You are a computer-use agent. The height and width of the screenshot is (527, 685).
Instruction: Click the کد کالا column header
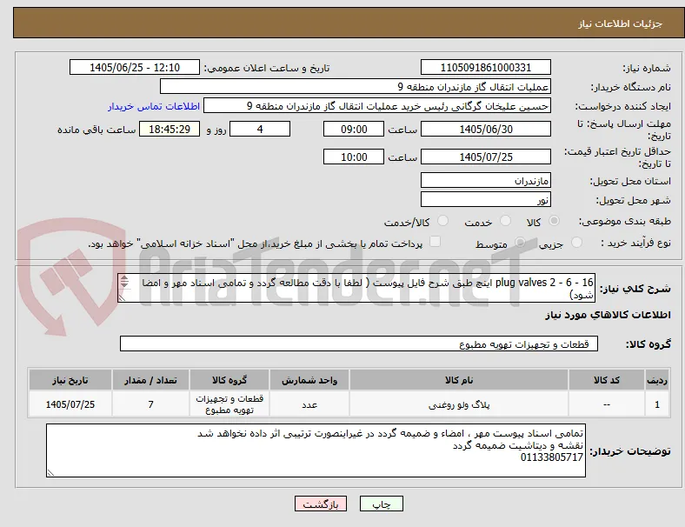(607, 380)
